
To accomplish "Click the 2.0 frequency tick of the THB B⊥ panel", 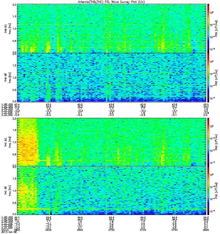I will coord(14,5).
